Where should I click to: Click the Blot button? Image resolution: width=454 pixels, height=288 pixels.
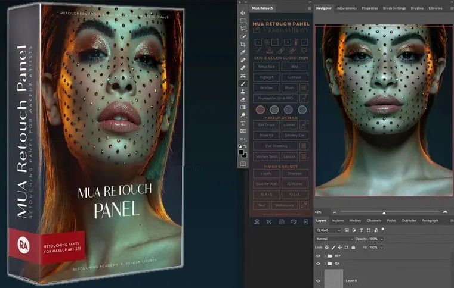295,67
